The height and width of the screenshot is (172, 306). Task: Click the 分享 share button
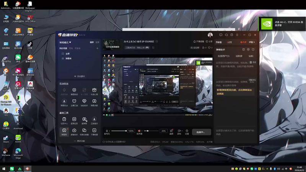tap(209, 42)
